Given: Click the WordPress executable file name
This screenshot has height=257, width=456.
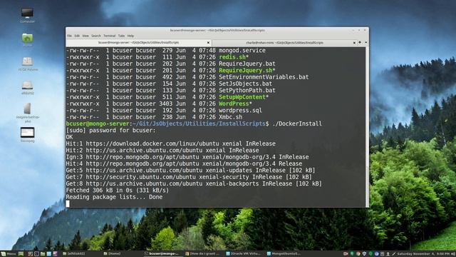Looking at the screenshot, I should click(235, 104).
